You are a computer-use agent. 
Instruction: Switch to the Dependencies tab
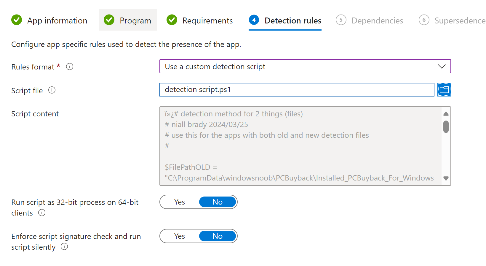click(x=370, y=20)
